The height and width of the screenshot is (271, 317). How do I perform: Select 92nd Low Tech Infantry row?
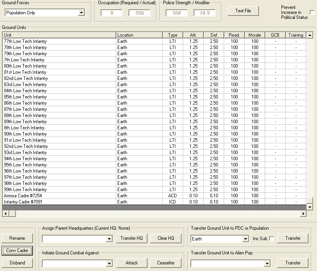154,146
